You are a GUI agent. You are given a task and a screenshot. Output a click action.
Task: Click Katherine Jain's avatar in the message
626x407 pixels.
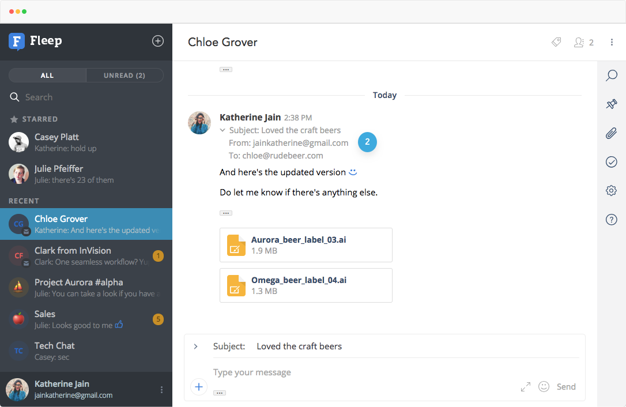coord(199,123)
